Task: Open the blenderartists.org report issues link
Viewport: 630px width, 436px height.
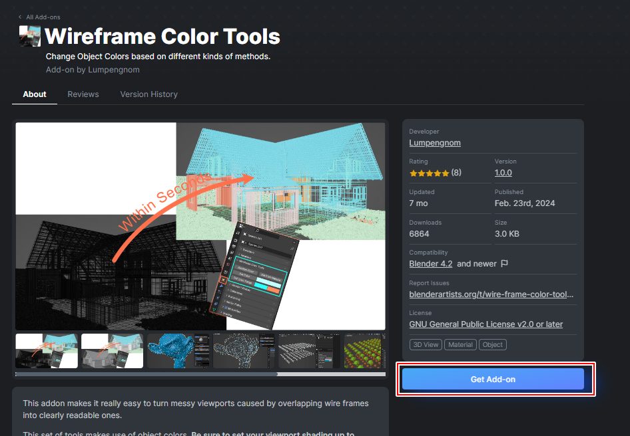Action: coord(491,294)
